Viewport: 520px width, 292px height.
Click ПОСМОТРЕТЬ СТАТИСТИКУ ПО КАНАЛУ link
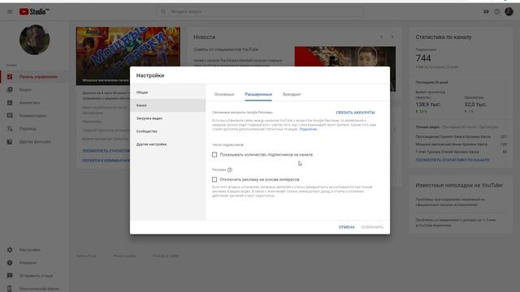[453, 160]
